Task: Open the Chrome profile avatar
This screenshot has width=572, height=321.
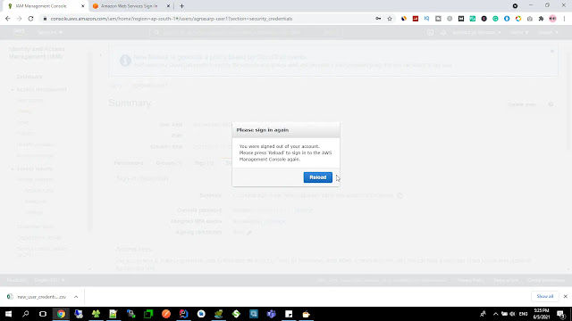Action: click(x=552, y=19)
